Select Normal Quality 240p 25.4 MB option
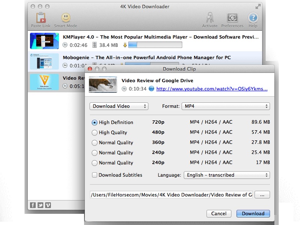 click(x=94, y=153)
